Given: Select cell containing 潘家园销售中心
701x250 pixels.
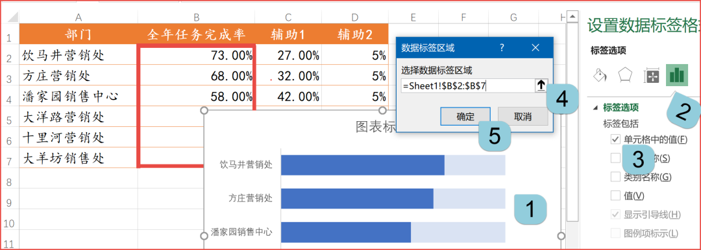Looking at the screenshot, I should click(x=79, y=96).
